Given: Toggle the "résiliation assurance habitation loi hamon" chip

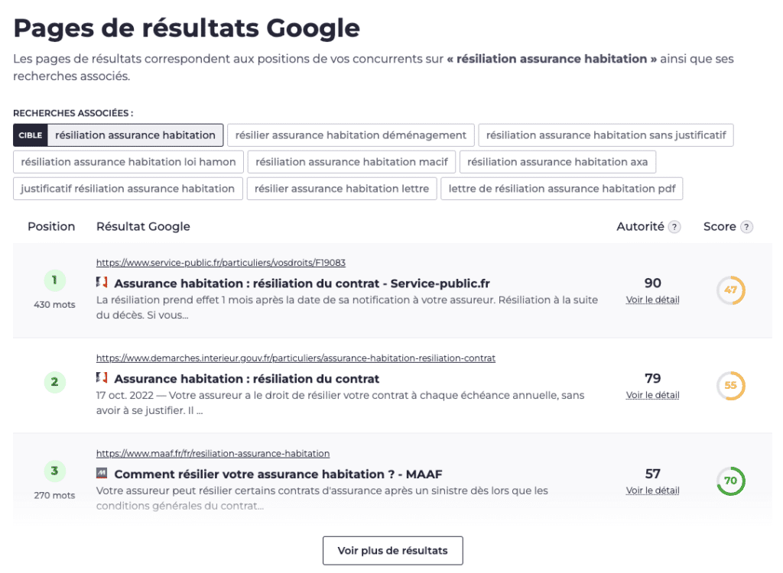Looking at the screenshot, I should pyautogui.click(x=127, y=161).
